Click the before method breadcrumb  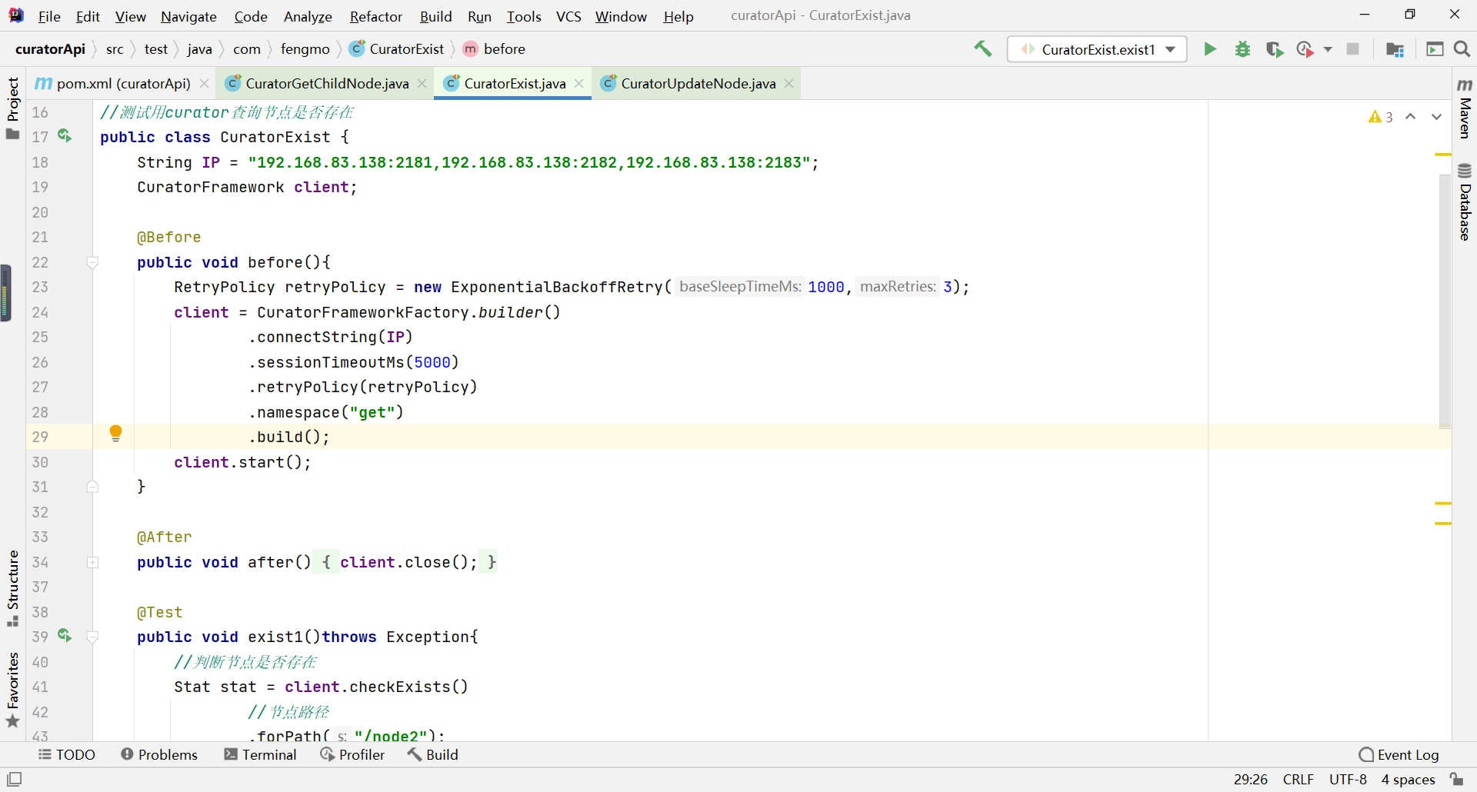(495, 49)
